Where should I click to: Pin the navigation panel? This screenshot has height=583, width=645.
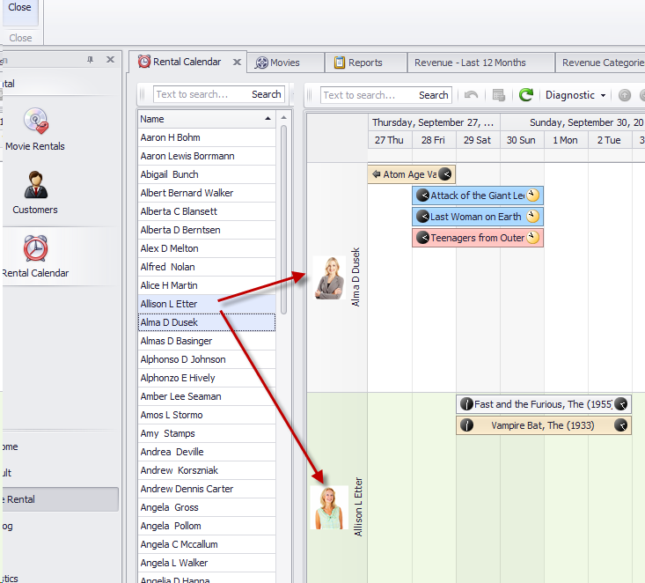coord(90,60)
